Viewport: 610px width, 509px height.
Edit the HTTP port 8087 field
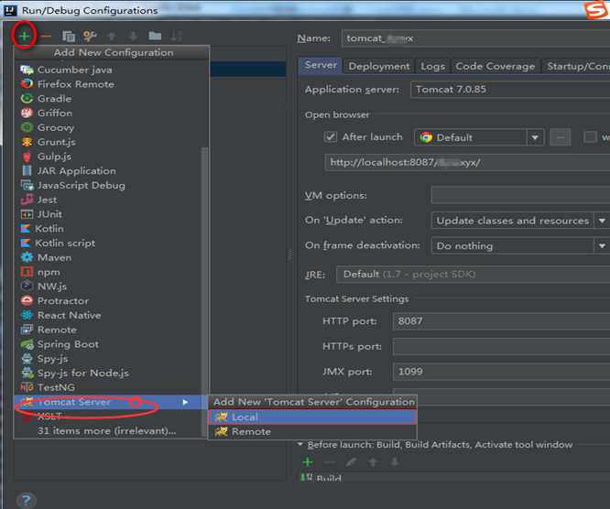[501, 321]
